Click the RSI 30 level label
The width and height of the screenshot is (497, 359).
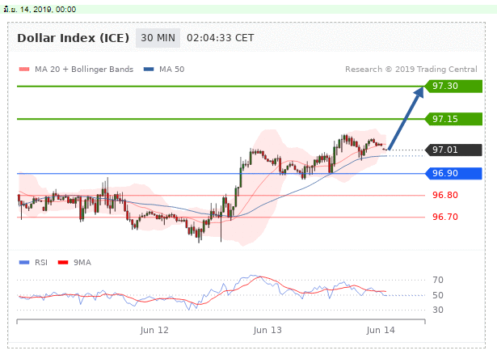tap(438, 310)
